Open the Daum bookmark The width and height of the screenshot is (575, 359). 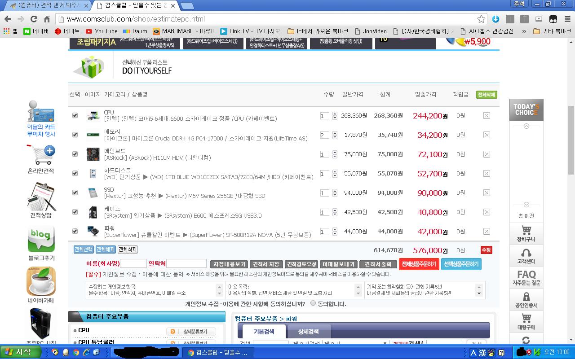135,31
